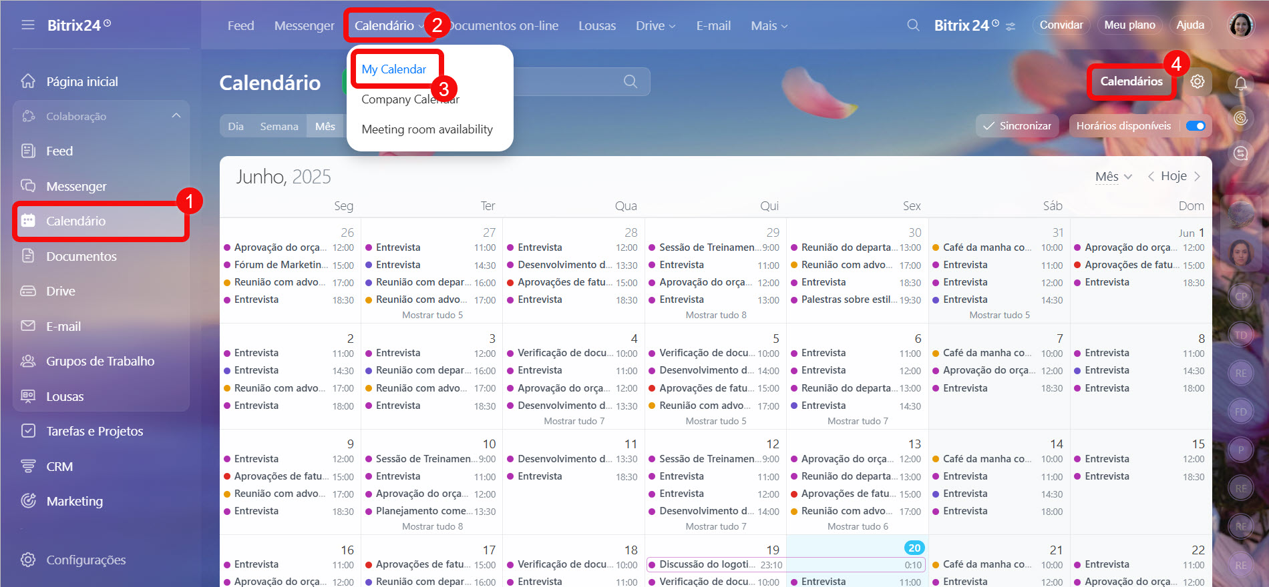Open Feed icon in left sidebar
Viewport: 1269px width, 587px height.
point(28,151)
